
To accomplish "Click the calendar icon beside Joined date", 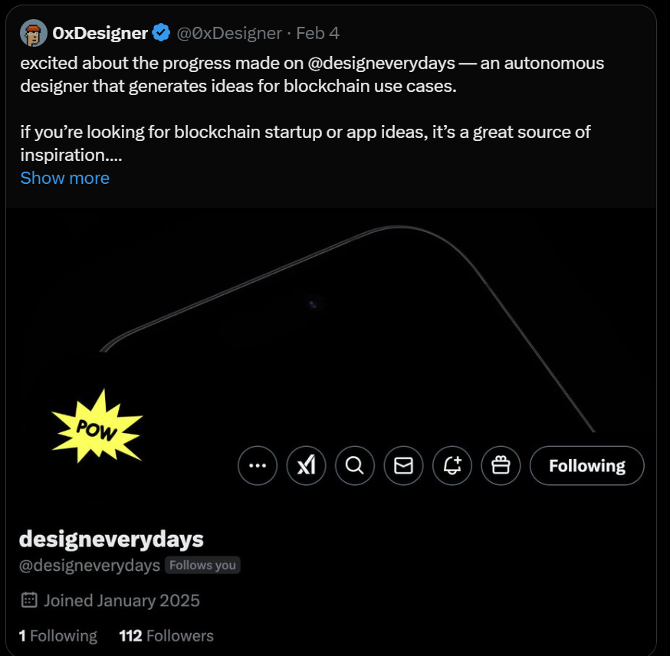I will coord(29,600).
